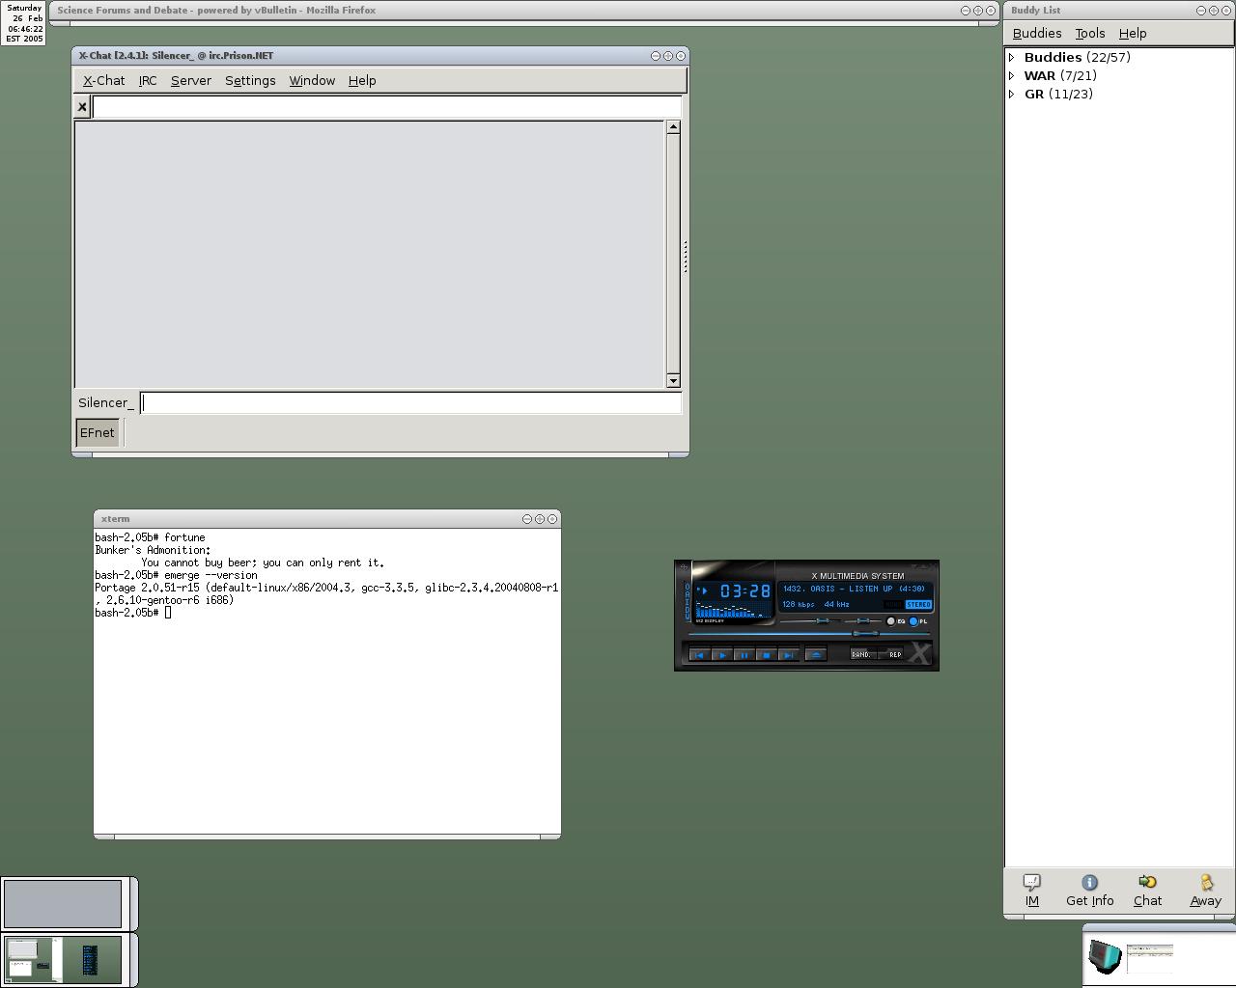Toggle the XMMS equalizer (EQ) button
This screenshot has height=988, width=1236.
click(891, 621)
